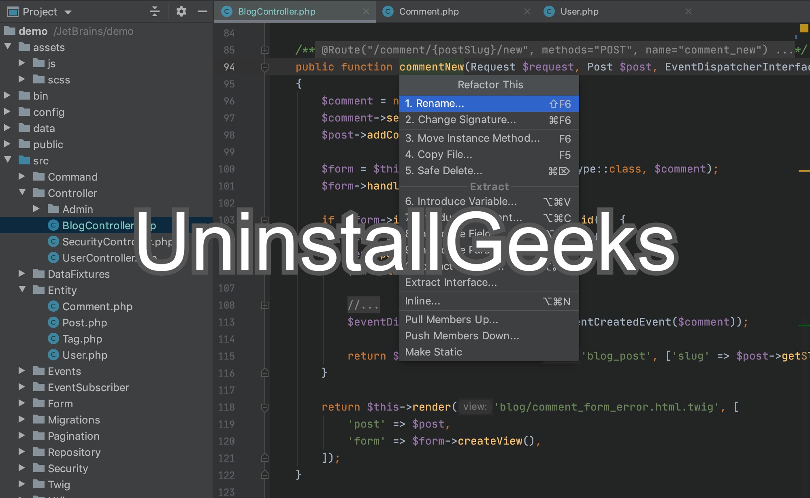Click the folded comment //... at line 108

[x=364, y=305]
